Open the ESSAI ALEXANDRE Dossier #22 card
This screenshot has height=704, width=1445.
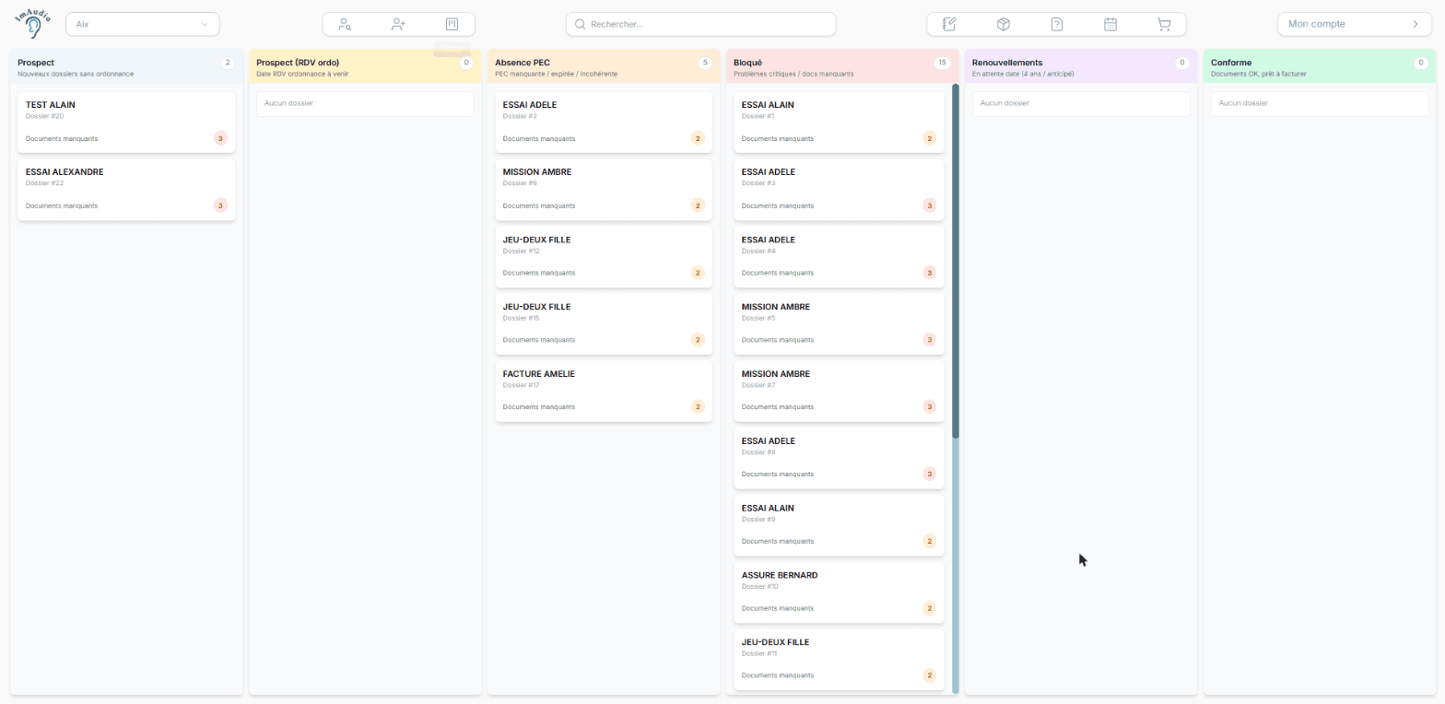[126, 190]
